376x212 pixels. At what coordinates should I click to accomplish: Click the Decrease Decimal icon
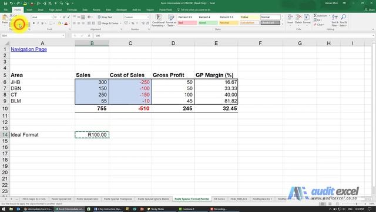coord(147,24)
